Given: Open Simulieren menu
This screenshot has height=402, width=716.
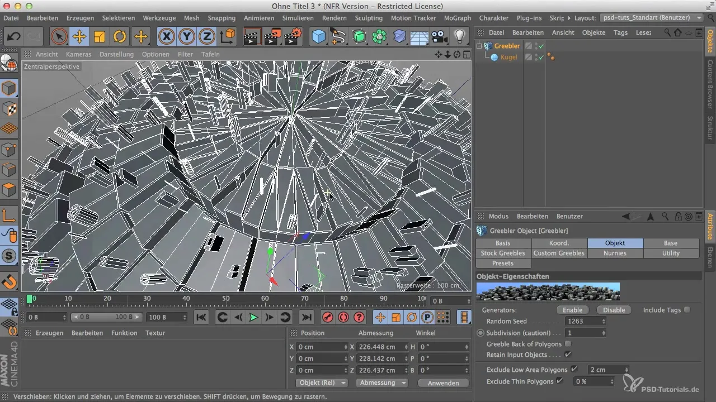Looking at the screenshot, I should 298,18.
